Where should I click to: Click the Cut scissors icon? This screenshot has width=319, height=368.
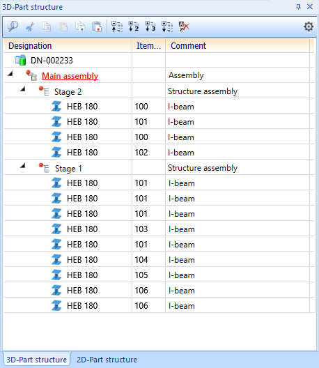30,26
